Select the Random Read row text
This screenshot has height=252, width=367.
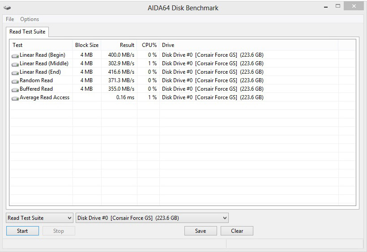tap(36, 80)
